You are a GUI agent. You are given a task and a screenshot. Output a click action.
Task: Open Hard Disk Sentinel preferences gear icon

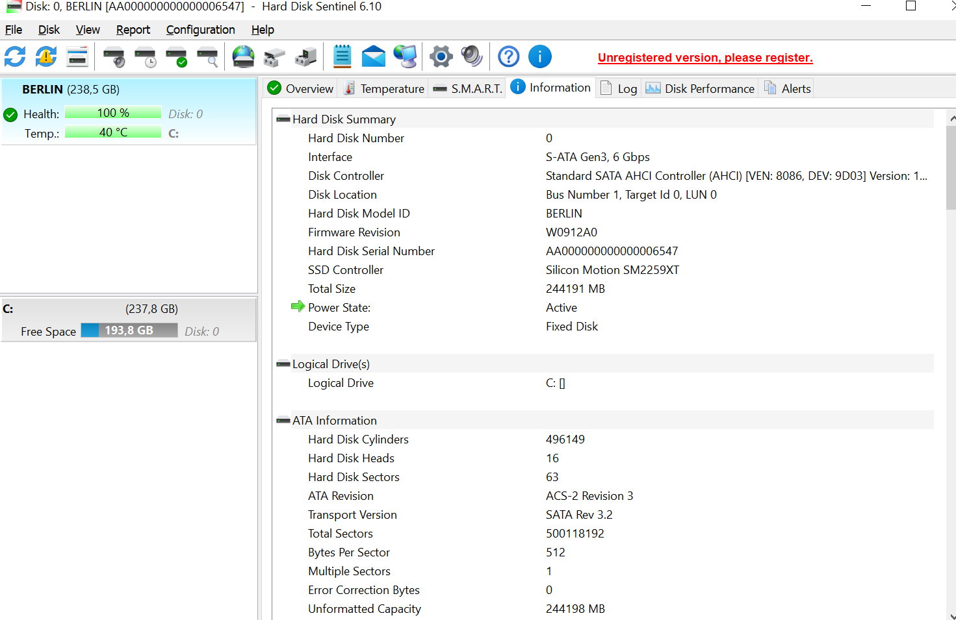point(441,56)
